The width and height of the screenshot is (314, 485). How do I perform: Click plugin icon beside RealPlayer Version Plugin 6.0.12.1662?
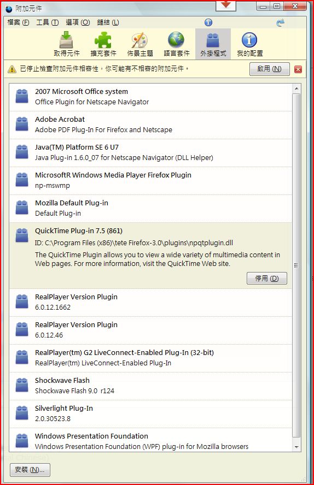coord(22,301)
